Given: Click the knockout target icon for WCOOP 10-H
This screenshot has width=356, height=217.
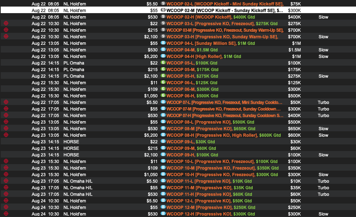Looking at the screenshot, I should click(x=6, y=174).
